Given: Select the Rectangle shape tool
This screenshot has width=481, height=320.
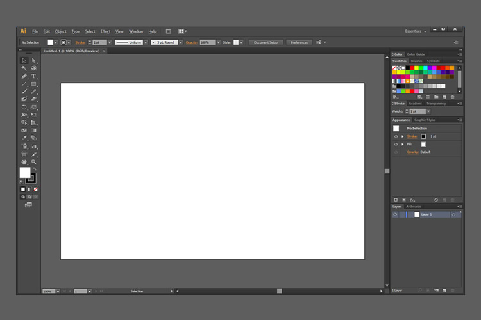Looking at the screenshot, I should [x=34, y=84].
